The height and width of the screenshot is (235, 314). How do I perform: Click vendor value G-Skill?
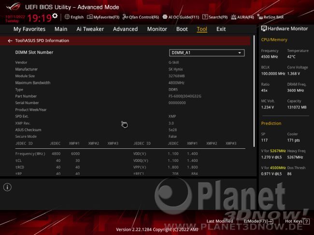173,62
